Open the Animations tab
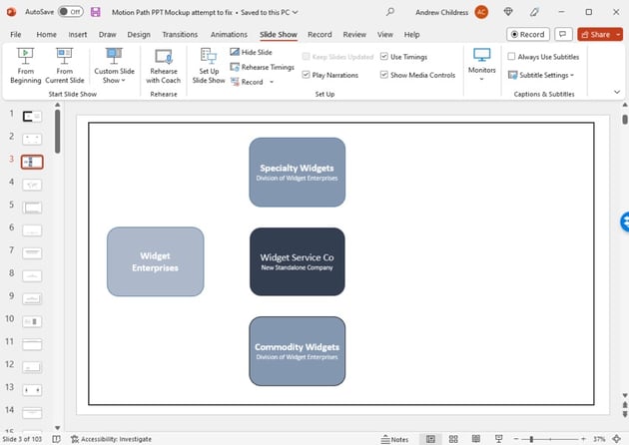 click(229, 34)
